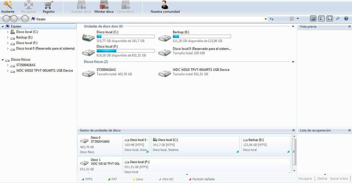
Task: Click the NTFS legend entry
Action: (87, 179)
